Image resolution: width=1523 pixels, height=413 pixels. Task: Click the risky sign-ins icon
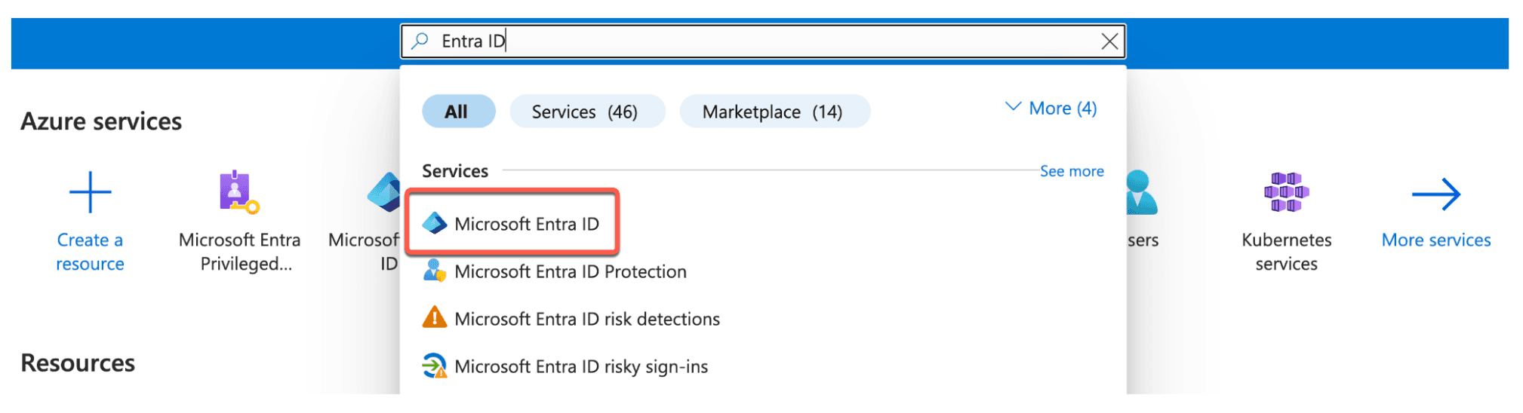click(435, 366)
